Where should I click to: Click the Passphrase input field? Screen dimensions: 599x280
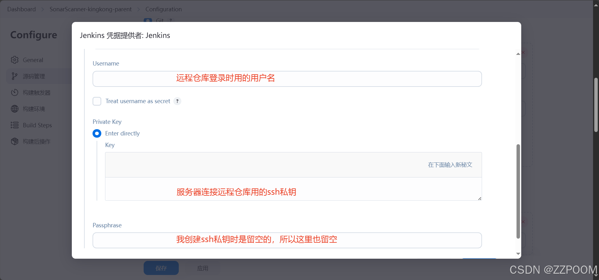pyautogui.click(x=287, y=240)
